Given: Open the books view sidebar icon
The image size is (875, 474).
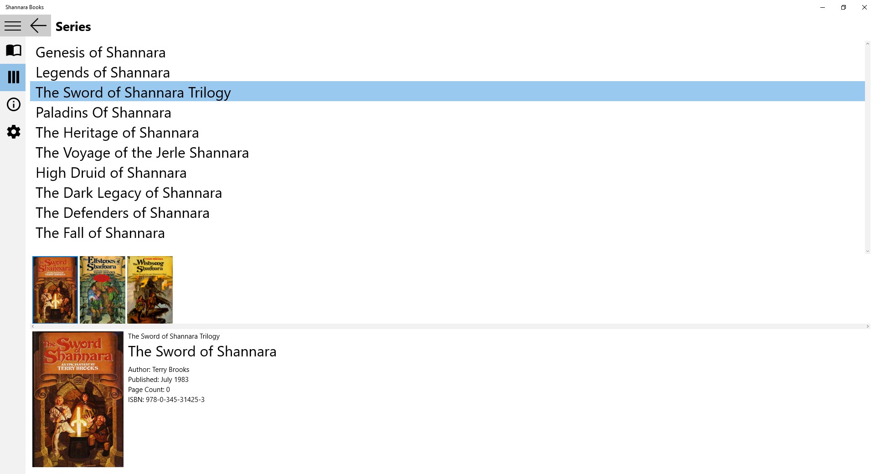Looking at the screenshot, I should point(13,50).
